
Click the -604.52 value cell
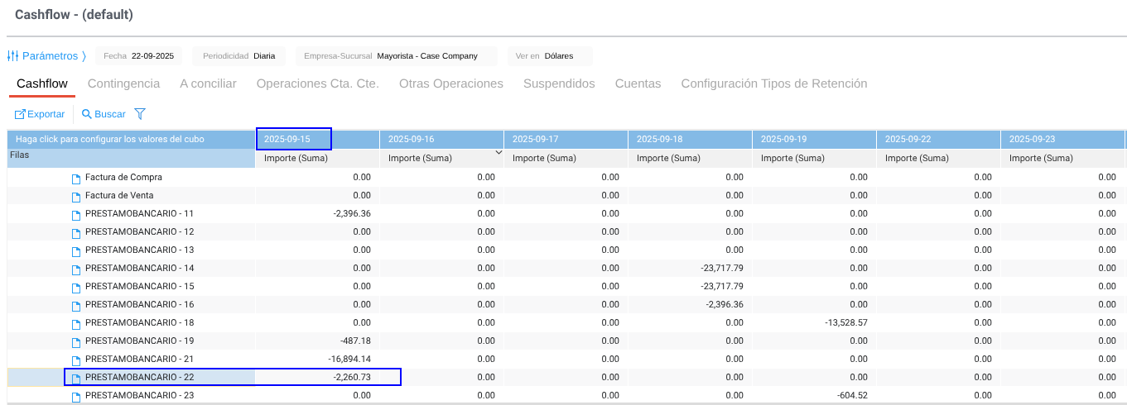(x=852, y=395)
